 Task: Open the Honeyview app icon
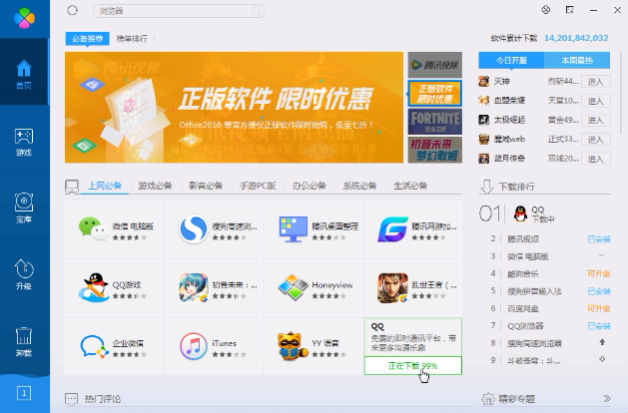pyautogui.click(x=293, y=287)
